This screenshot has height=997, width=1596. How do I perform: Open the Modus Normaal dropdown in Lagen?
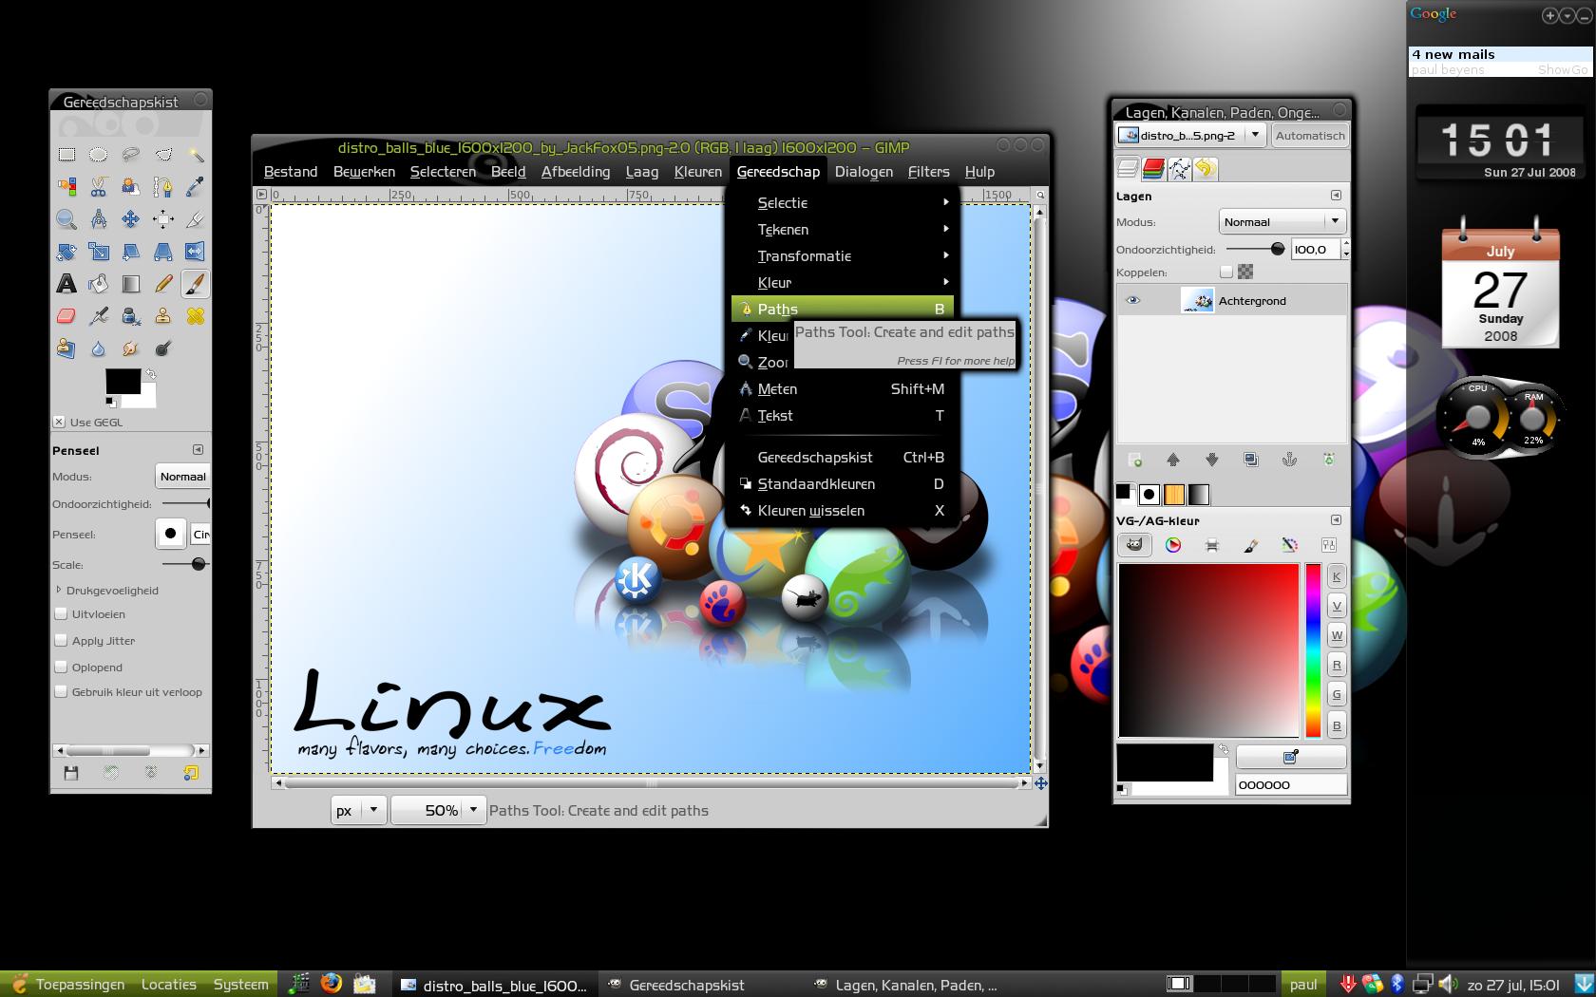1282,222
